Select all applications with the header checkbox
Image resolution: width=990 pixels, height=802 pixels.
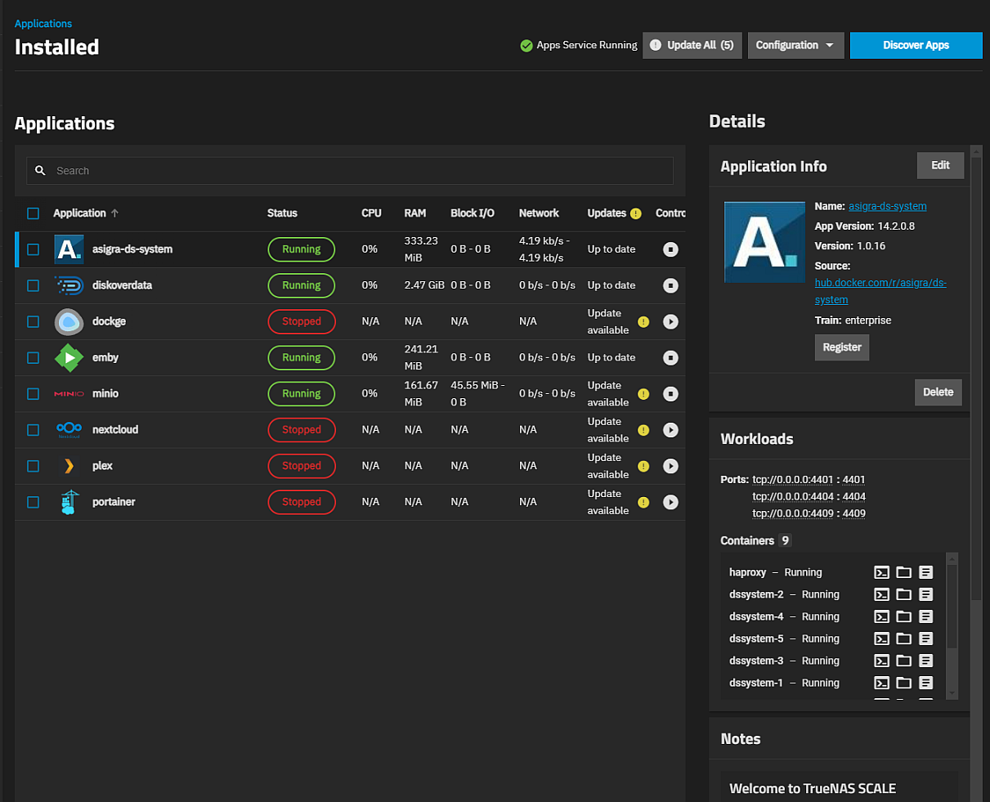tap(33, 213)
